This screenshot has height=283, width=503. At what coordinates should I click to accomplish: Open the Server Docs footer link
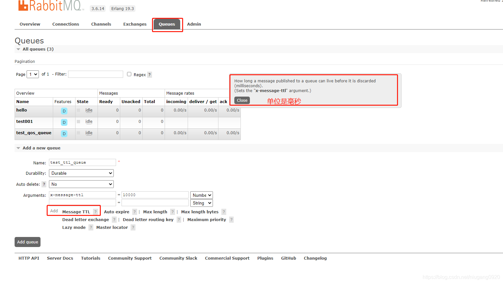60,258
